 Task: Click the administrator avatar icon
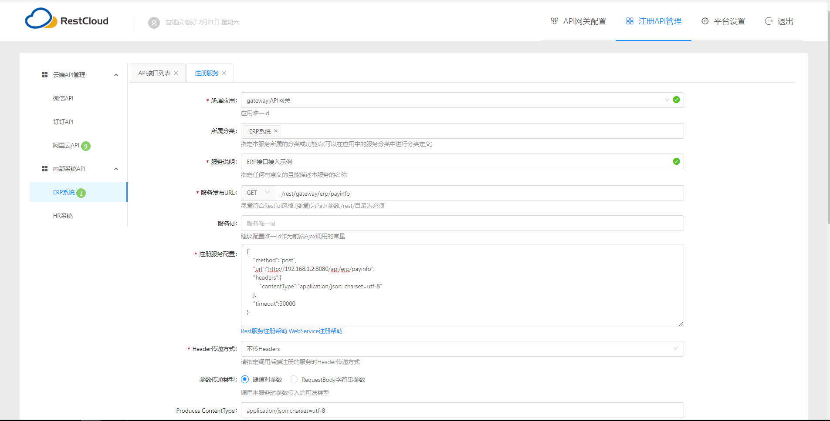coord(154,23)
